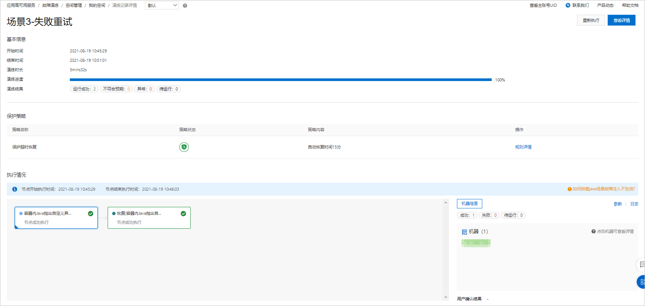The width and height of the screenshot is (645, 306).
Task: Click the help icon beside 点击机器可查看详情
Action: pyautogui.click(x=594, y=231)
